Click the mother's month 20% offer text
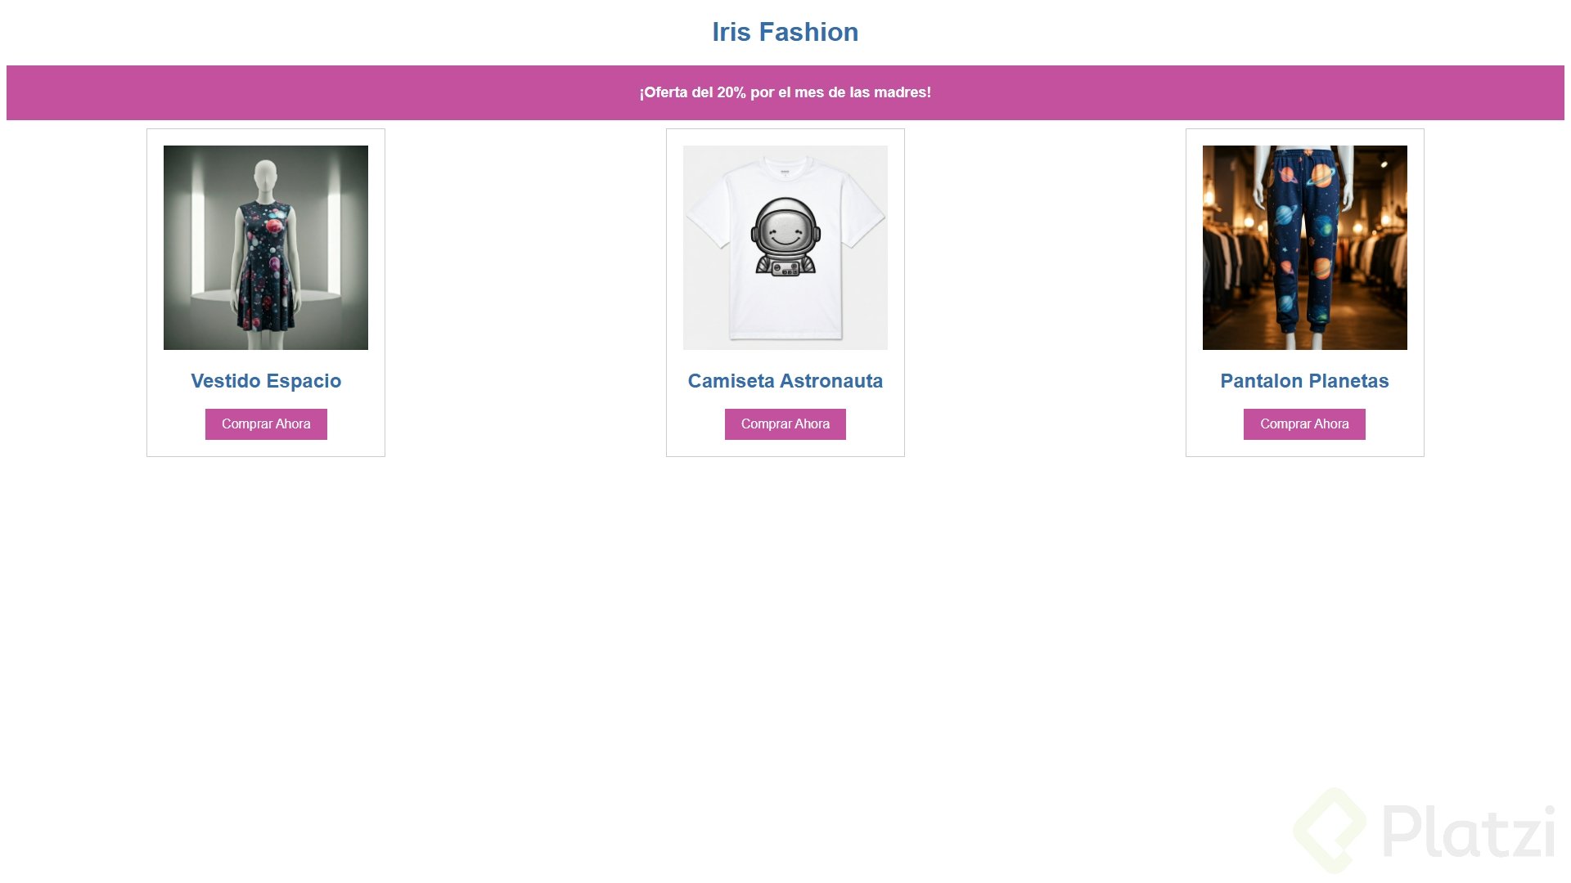The width and height of the screenshot is (1571, 883). (x=785, y=92)
